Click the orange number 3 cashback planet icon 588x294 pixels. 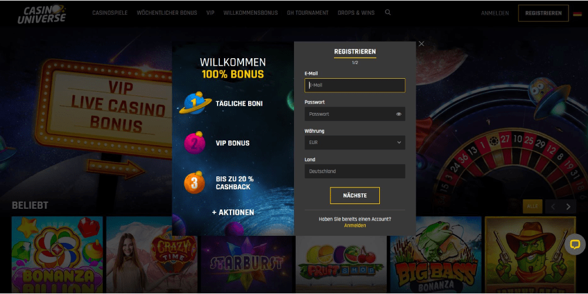(194, 183)
